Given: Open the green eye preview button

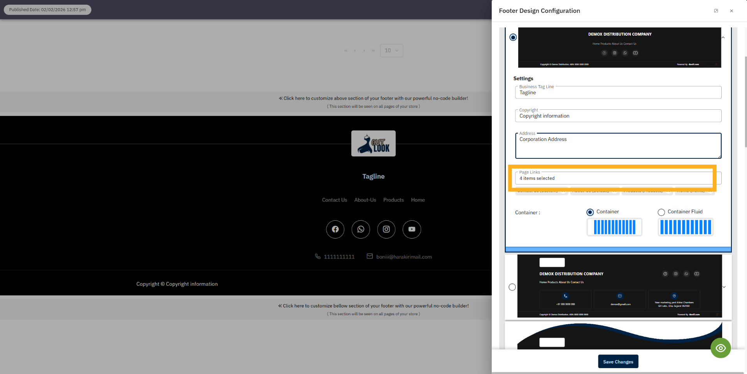Looking at the screenshot, I should pyautogui.click(x=721, y=348).
